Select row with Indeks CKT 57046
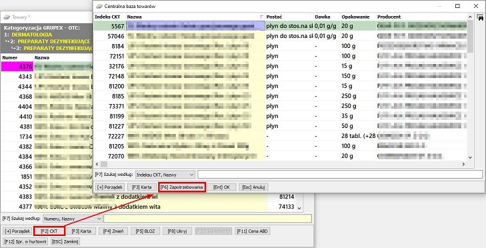Viewport: 486px width, 248px height. click(281, 36)
